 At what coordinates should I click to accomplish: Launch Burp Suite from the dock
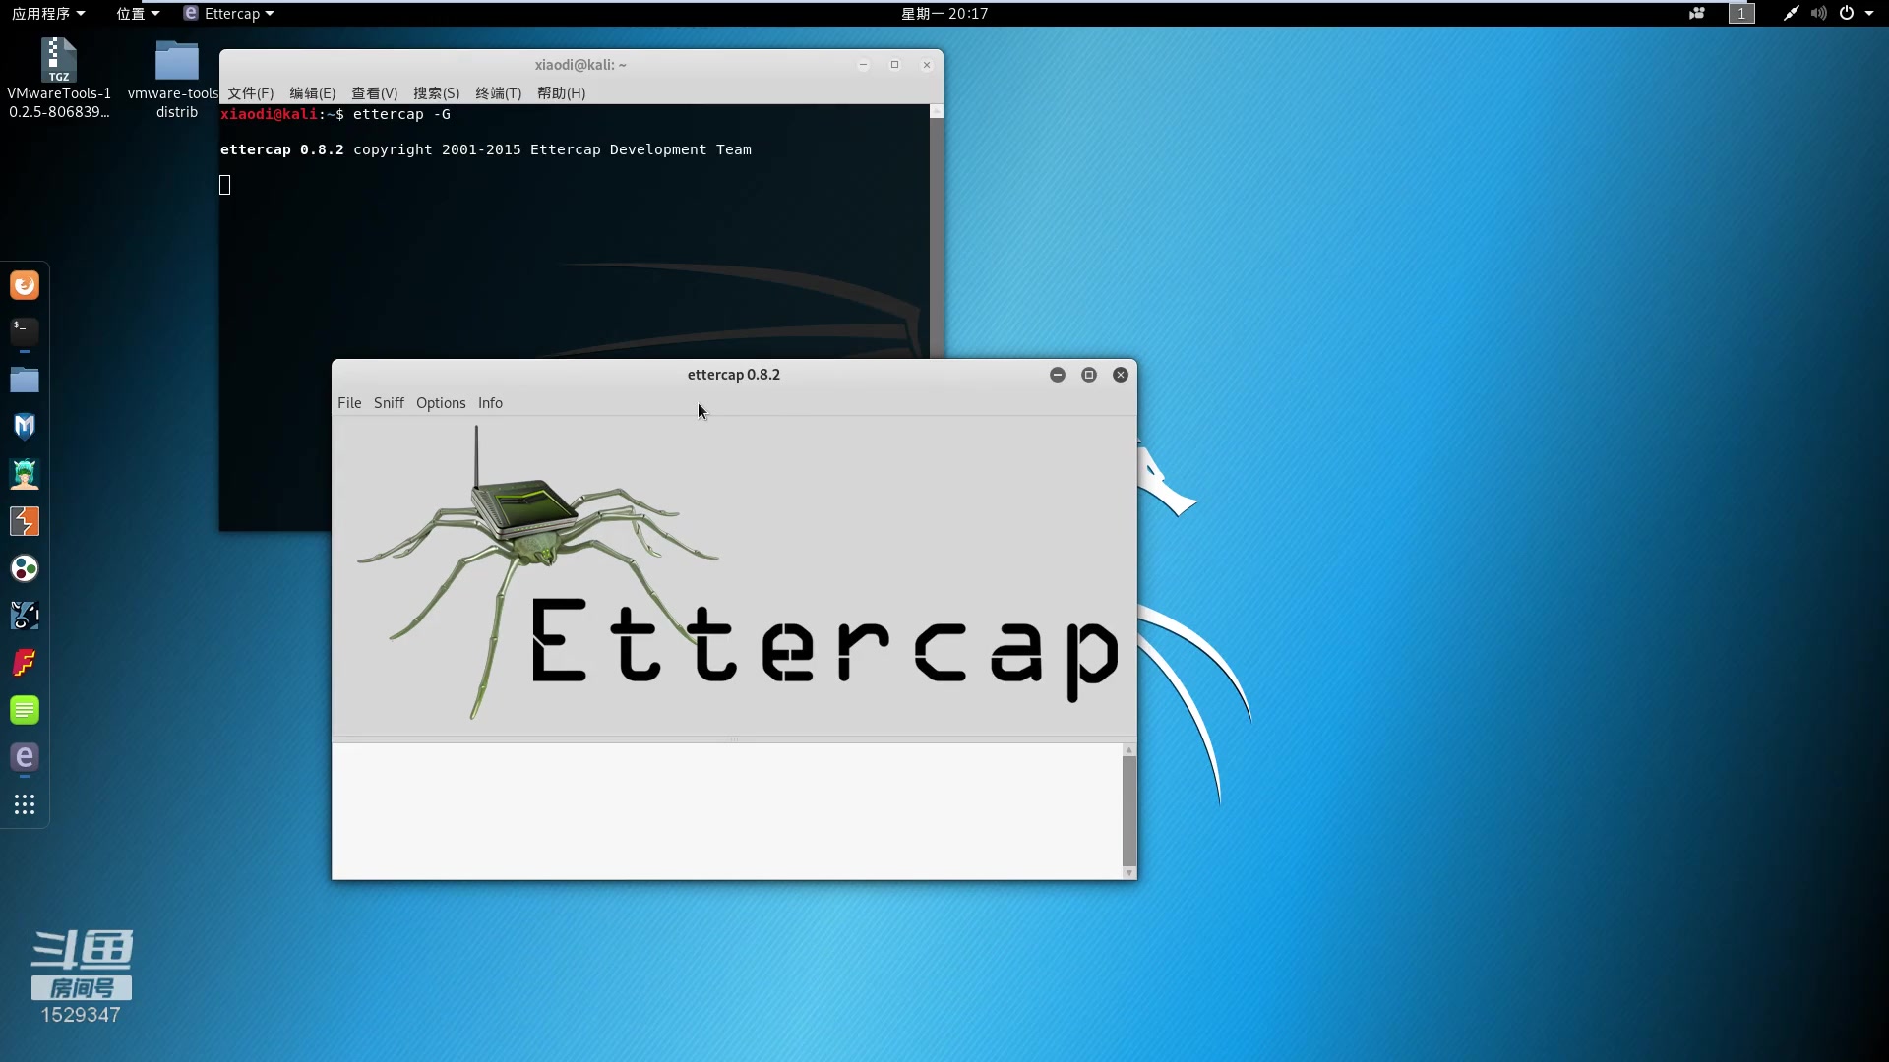[x=25, y=521]
